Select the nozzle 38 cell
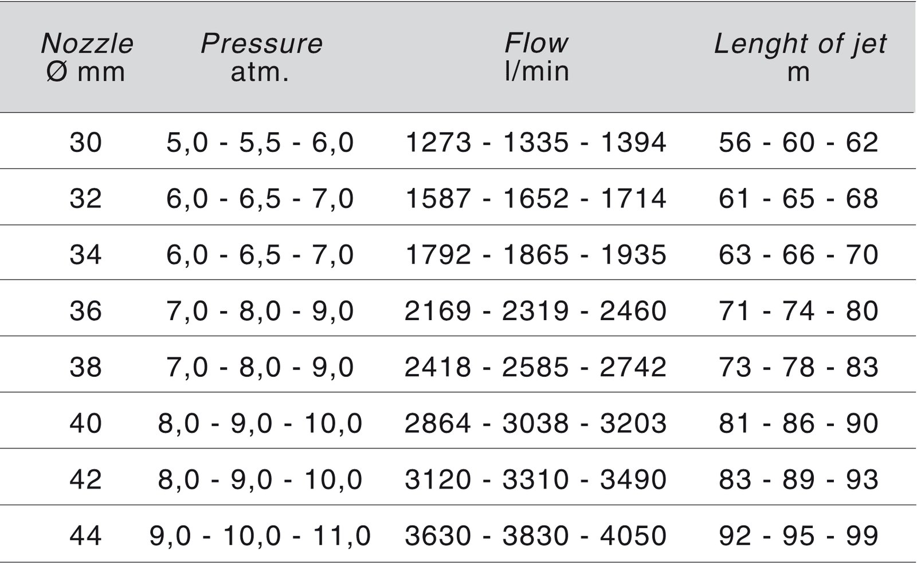Screen dimensions: 917x563 [x=86, y=367]
